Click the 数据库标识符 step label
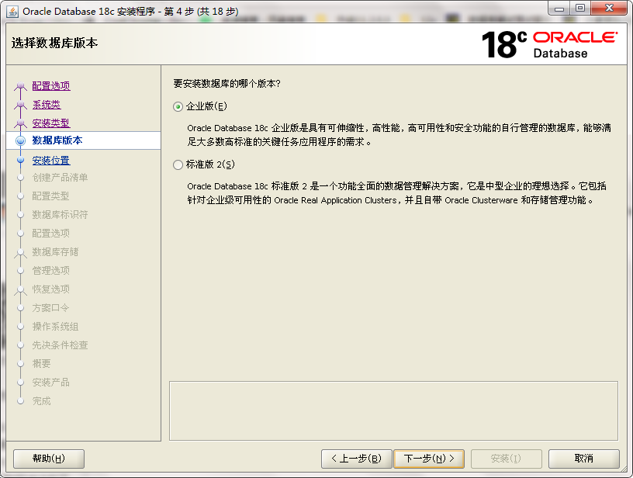 tap(60, 215)
